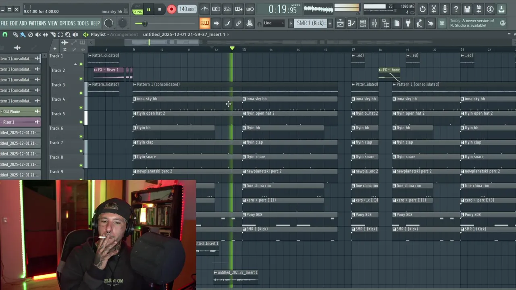Screen dimensions: 516x290
Task: Toggle playlist auto scrolling arrow
Action: tap(216, 23)
